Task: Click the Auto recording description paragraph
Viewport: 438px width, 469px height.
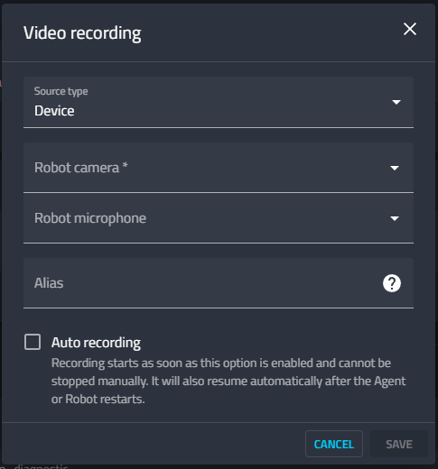Action: (x=228, y=381)
